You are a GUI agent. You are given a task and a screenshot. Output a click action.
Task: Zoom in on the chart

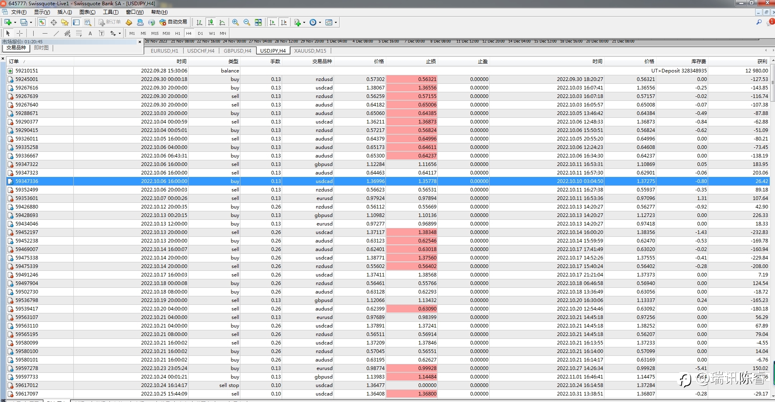(235, 22)
